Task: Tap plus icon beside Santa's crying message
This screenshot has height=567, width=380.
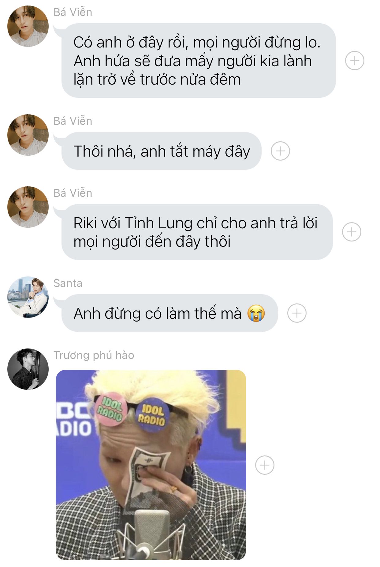Action: click(297, 313)
